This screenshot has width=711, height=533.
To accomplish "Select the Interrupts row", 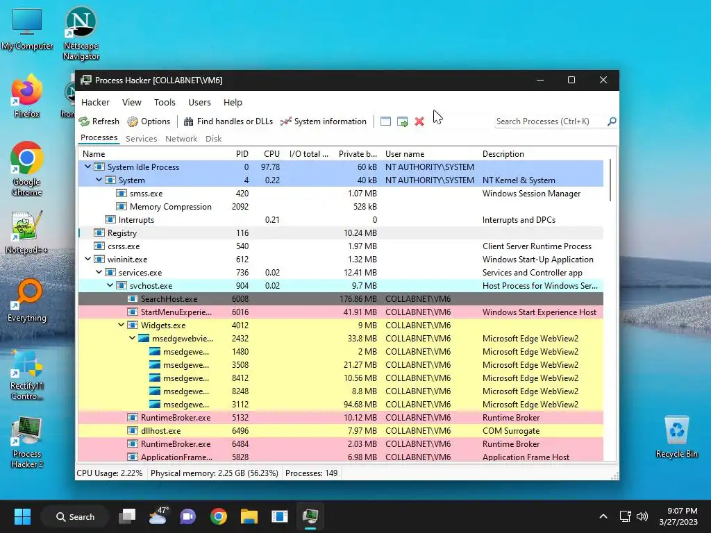I will [340, 220].
